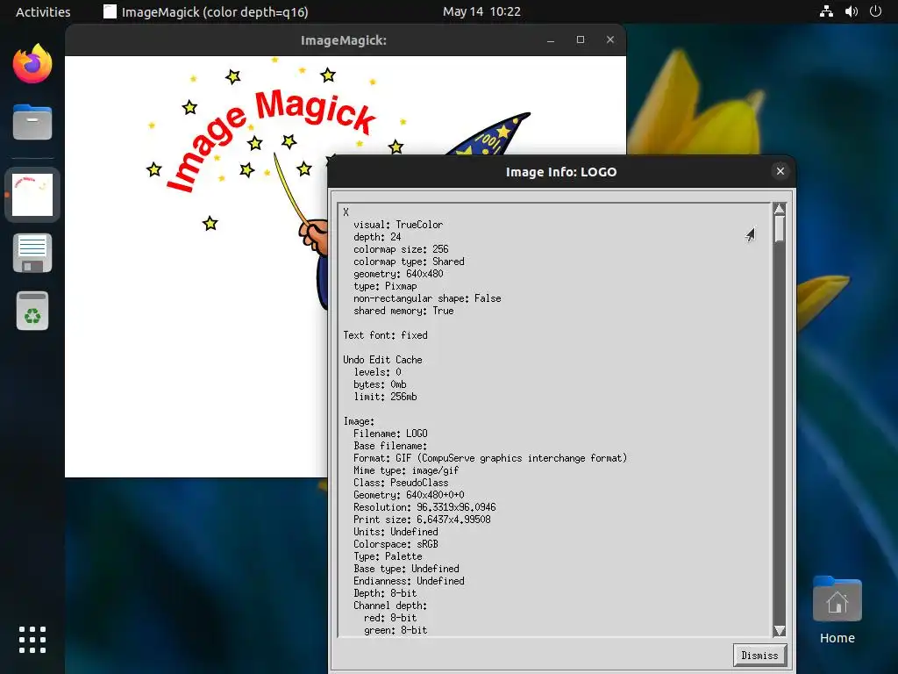Click the 'Image:' section heading
Viewport: 898px width, 674px height.
(359, 421)
